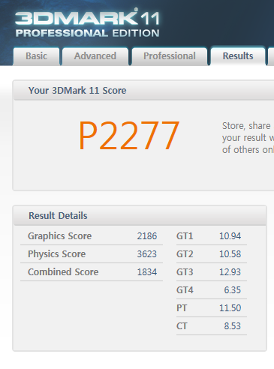Viewport: 274px width, 369px height.
Task: Click the CT value 8.53
Action: (233, 326)
